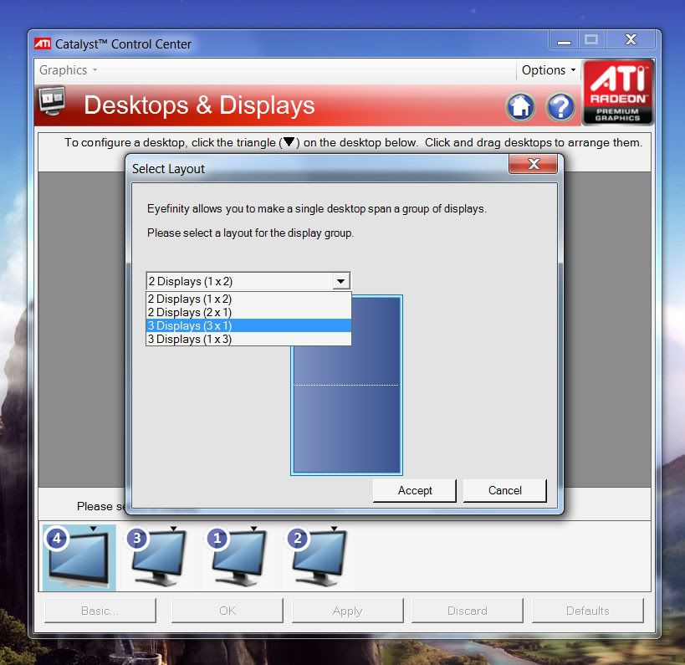685x665 pixels.
Task: Click the Eyefinity description sentence
Action: click(x=317, y=209)
